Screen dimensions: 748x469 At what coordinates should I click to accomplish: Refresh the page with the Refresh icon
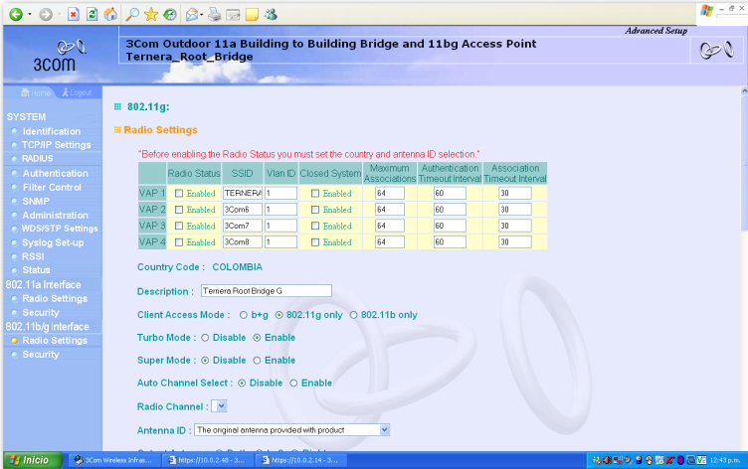point(93,14)
